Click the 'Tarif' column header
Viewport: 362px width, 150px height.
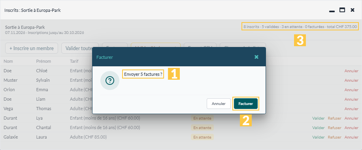[x=74, y=61]
